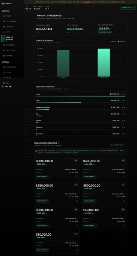This screenshot has height=256, width=137.
Task: Click the $33,675,052 total reserves value
Action: click(x=75, y=29)
